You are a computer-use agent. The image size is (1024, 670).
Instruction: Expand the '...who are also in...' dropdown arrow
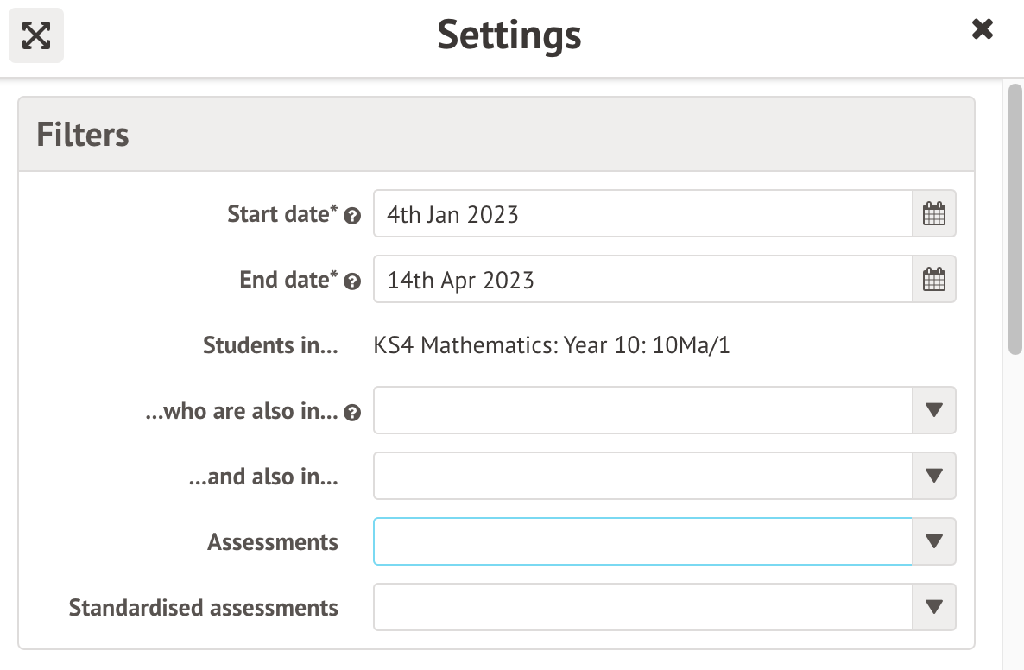point(933,410)
